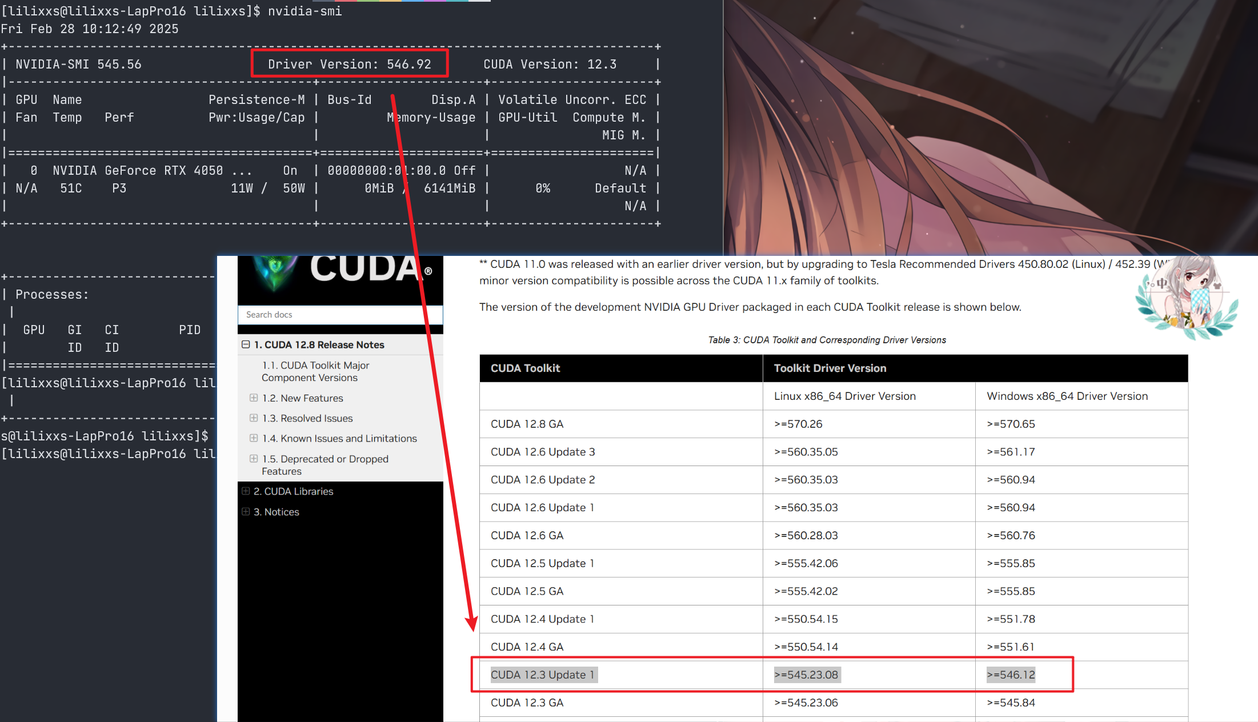Viewport: 1258px width, 722px height.
Task: Click the >=545.23.08 Linux driver cell
Action: (x=806, y=675)
